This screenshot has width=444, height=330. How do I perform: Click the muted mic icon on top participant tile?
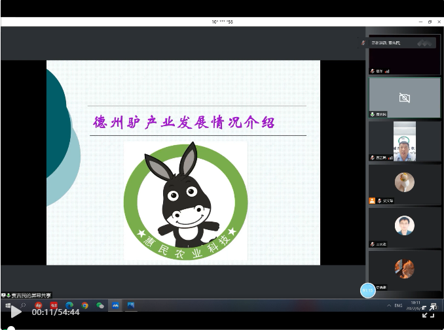(373, 71)
